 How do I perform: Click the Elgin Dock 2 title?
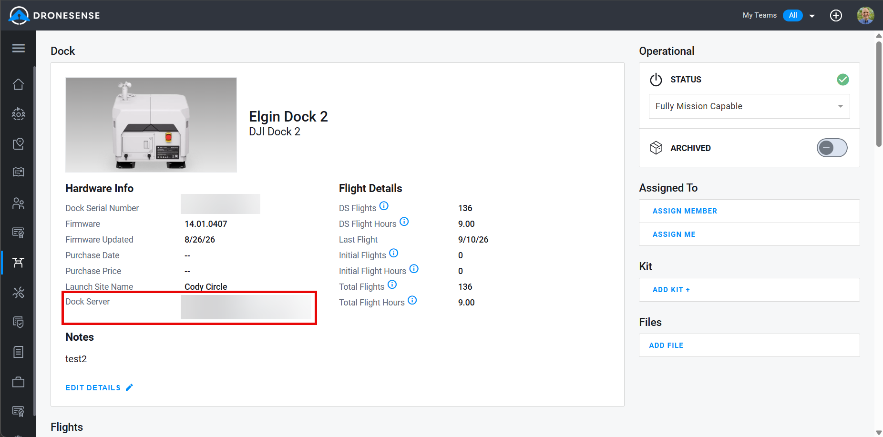pyautogui.click(x=288, y=117)
